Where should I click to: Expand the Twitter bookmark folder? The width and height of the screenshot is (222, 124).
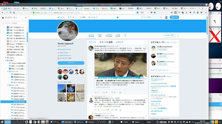click(x=6, y=58)
